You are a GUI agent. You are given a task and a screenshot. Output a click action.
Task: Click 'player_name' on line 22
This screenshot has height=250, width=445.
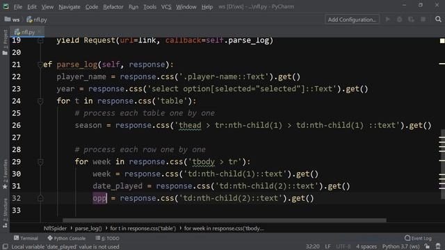[81, 77]
